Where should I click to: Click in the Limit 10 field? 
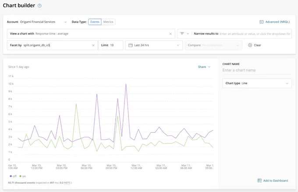[x=110, y=45]
